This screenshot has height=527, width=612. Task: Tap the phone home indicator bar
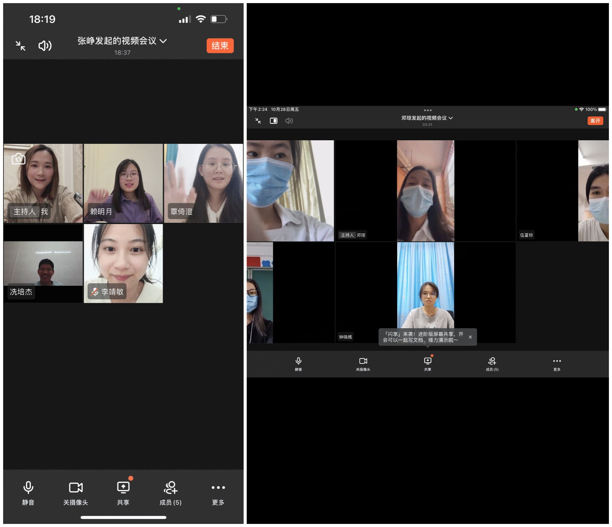tap(123, 517)
